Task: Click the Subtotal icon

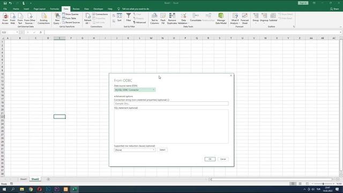Action: [x=273, y=17]
